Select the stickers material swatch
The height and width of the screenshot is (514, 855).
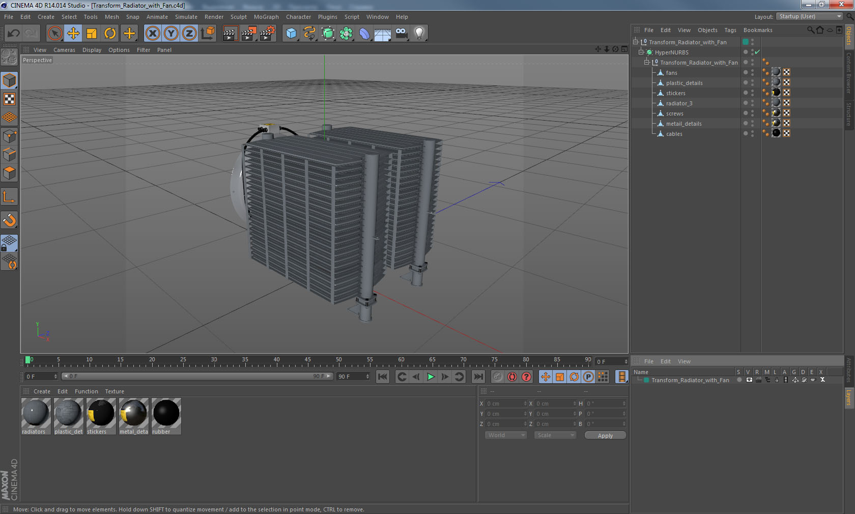pos(101,416)
